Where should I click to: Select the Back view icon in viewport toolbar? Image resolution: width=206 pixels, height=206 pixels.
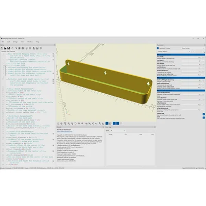pyautogui.click(x=103, y=123)
